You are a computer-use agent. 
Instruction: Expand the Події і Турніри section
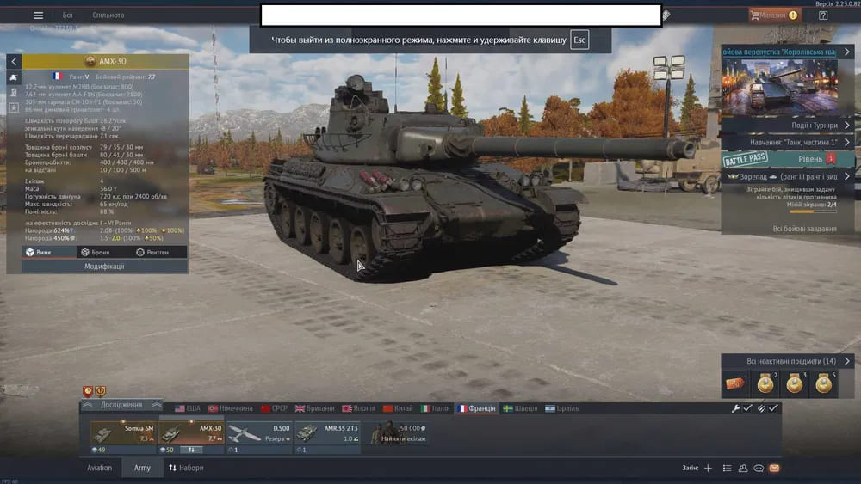click(x=786, y=125)
